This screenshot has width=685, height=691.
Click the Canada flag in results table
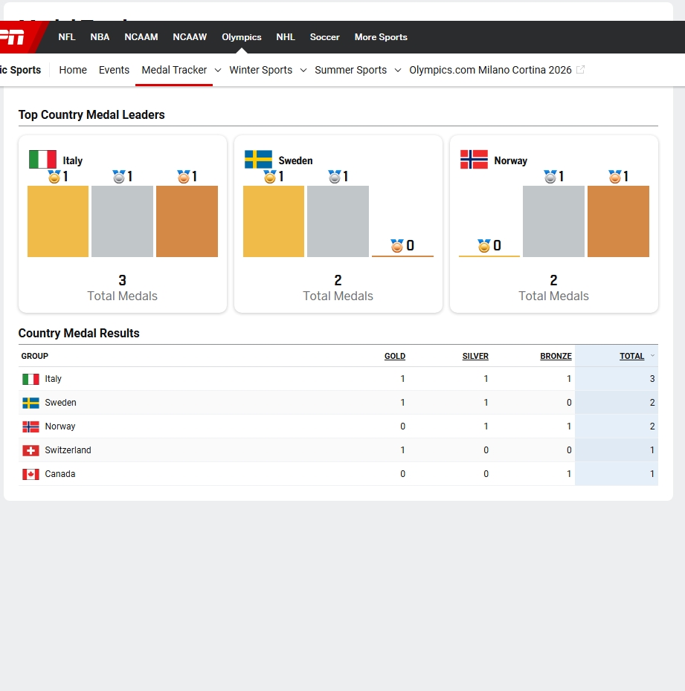point(31,474)
